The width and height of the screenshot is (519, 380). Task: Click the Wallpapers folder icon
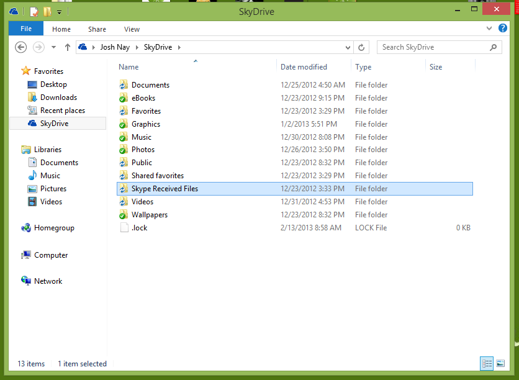pyautogui.click(x=124, y=215)
